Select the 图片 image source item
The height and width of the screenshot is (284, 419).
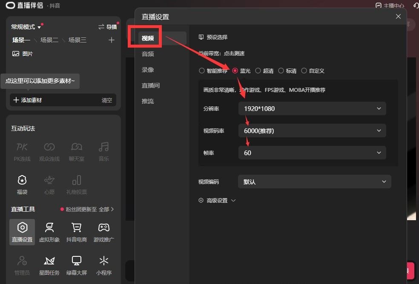[23, 54]
